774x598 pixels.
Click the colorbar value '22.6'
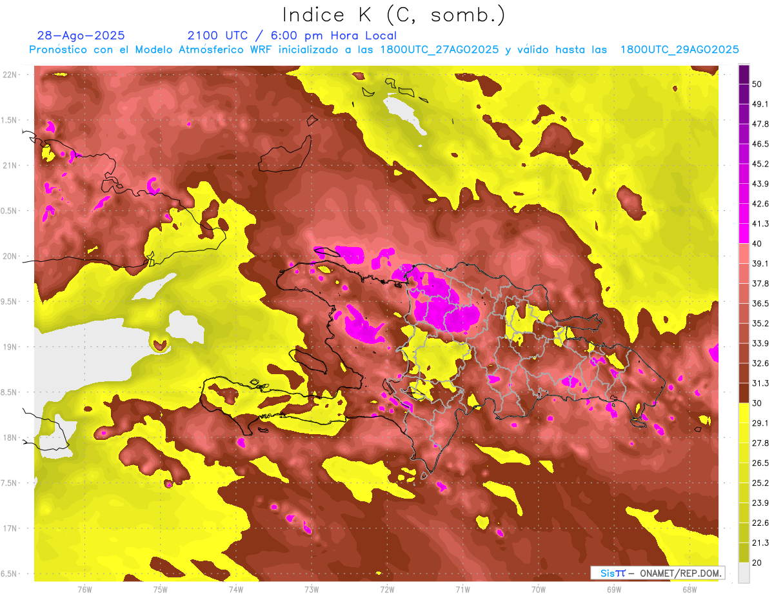click(760, 523)
